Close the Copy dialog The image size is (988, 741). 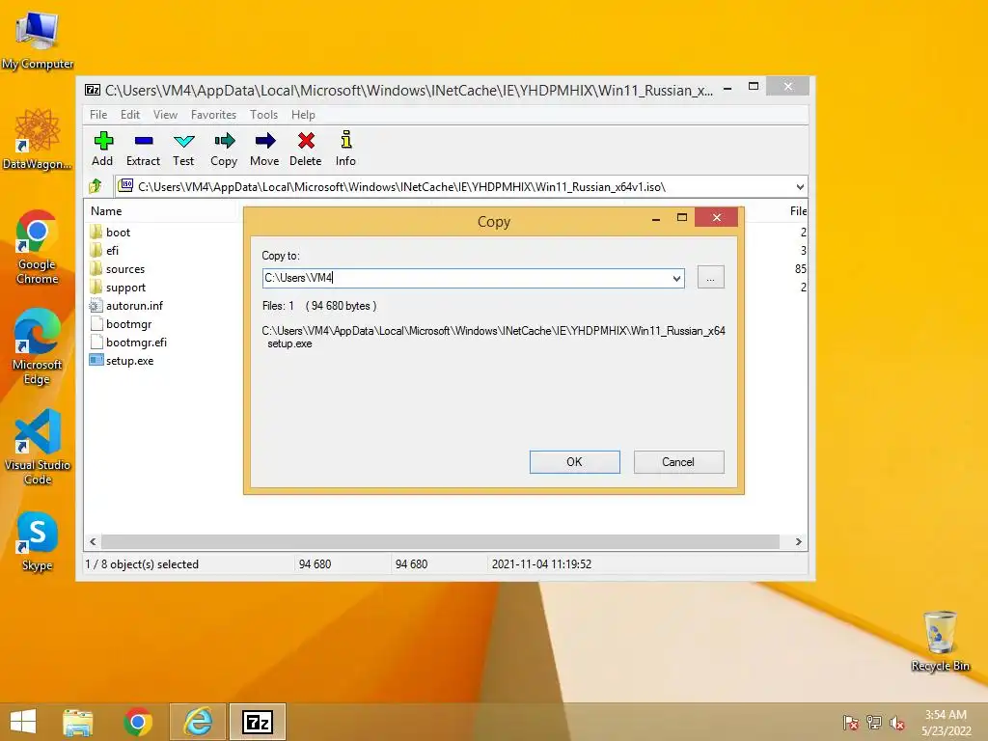(717, 217)
